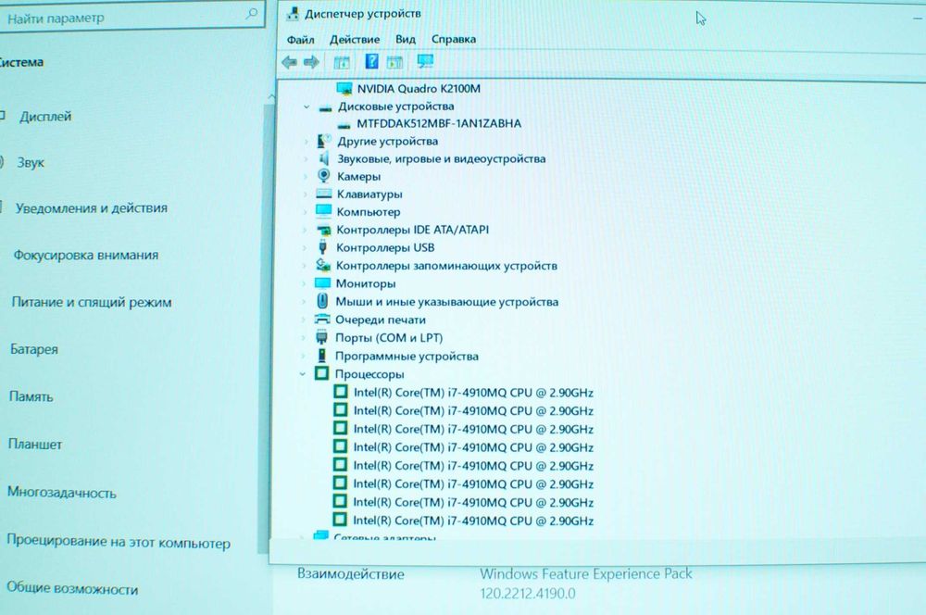Open Питание и спящий режим settings page
This screenshot has width=926, height=615.
coord(92,303)
